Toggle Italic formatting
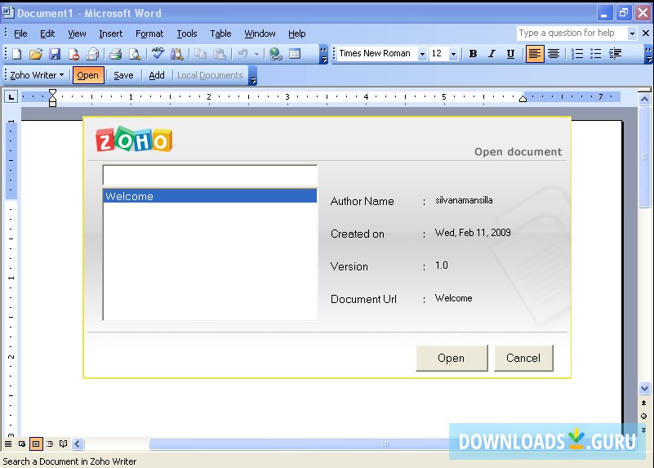This screenshot has width=654, height=468. 492,54
